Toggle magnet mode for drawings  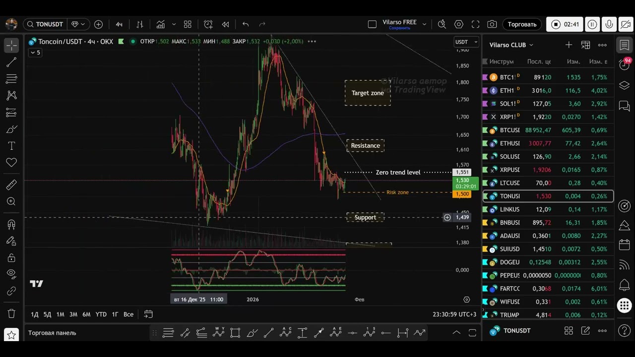[x=11, y=224]
